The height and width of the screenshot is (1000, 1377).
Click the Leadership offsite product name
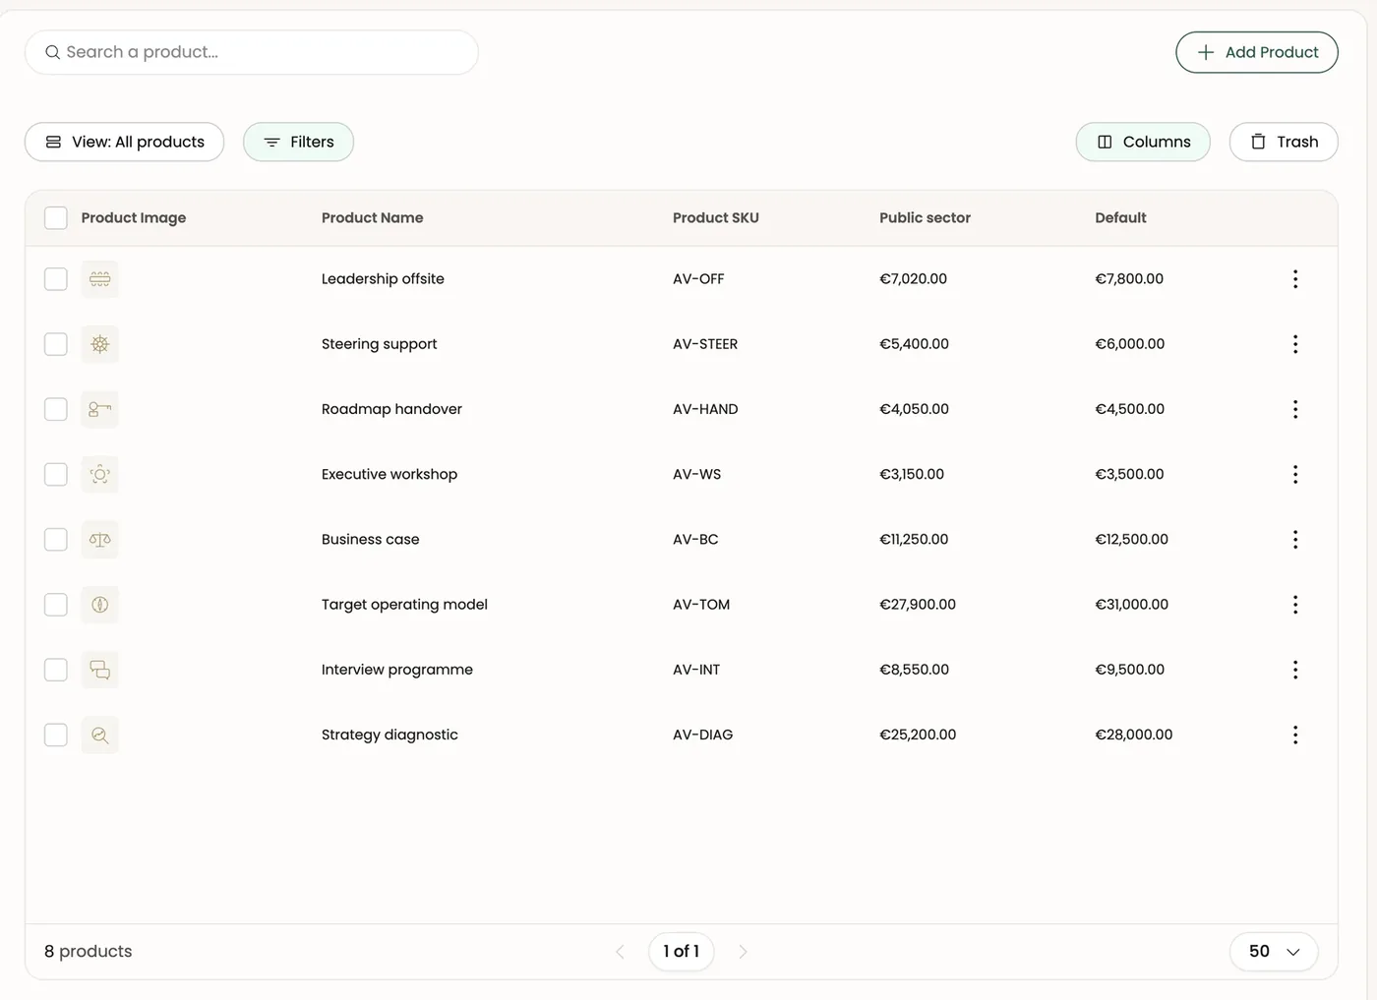383,279
